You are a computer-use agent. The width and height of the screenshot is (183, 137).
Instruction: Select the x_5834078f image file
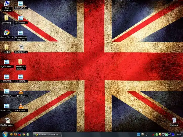point(7,77)
